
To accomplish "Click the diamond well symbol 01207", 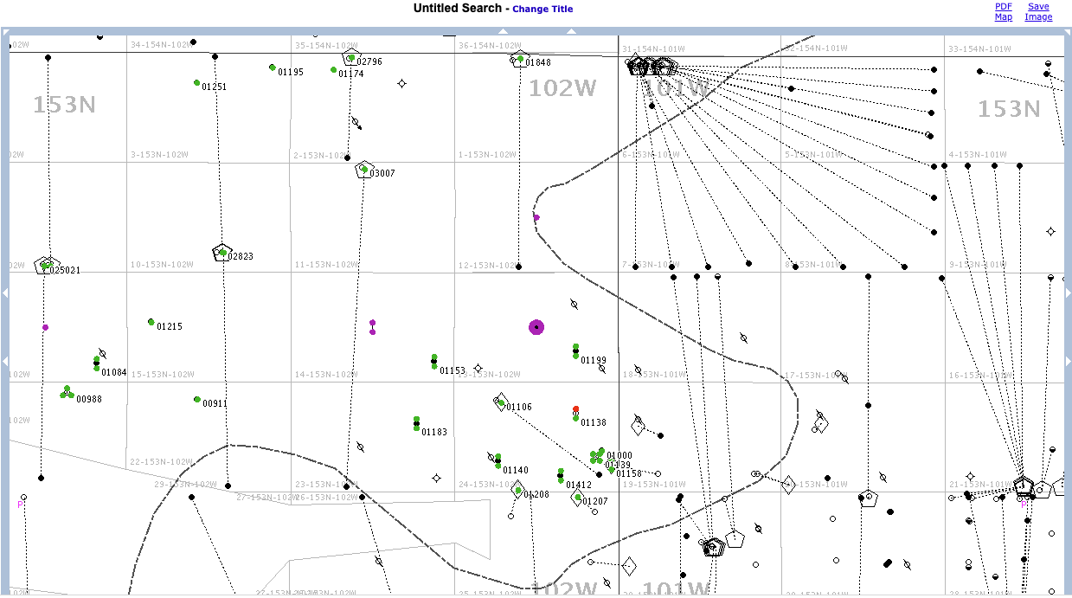I will pos(578,498).
